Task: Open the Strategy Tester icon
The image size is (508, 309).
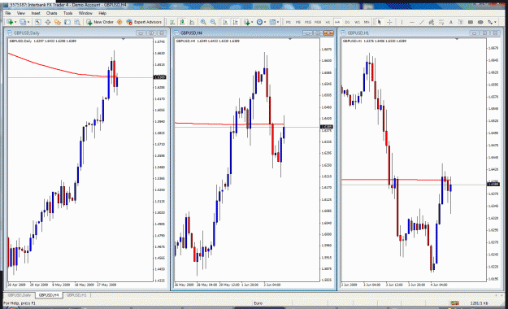Action: (x=77, y=22)
